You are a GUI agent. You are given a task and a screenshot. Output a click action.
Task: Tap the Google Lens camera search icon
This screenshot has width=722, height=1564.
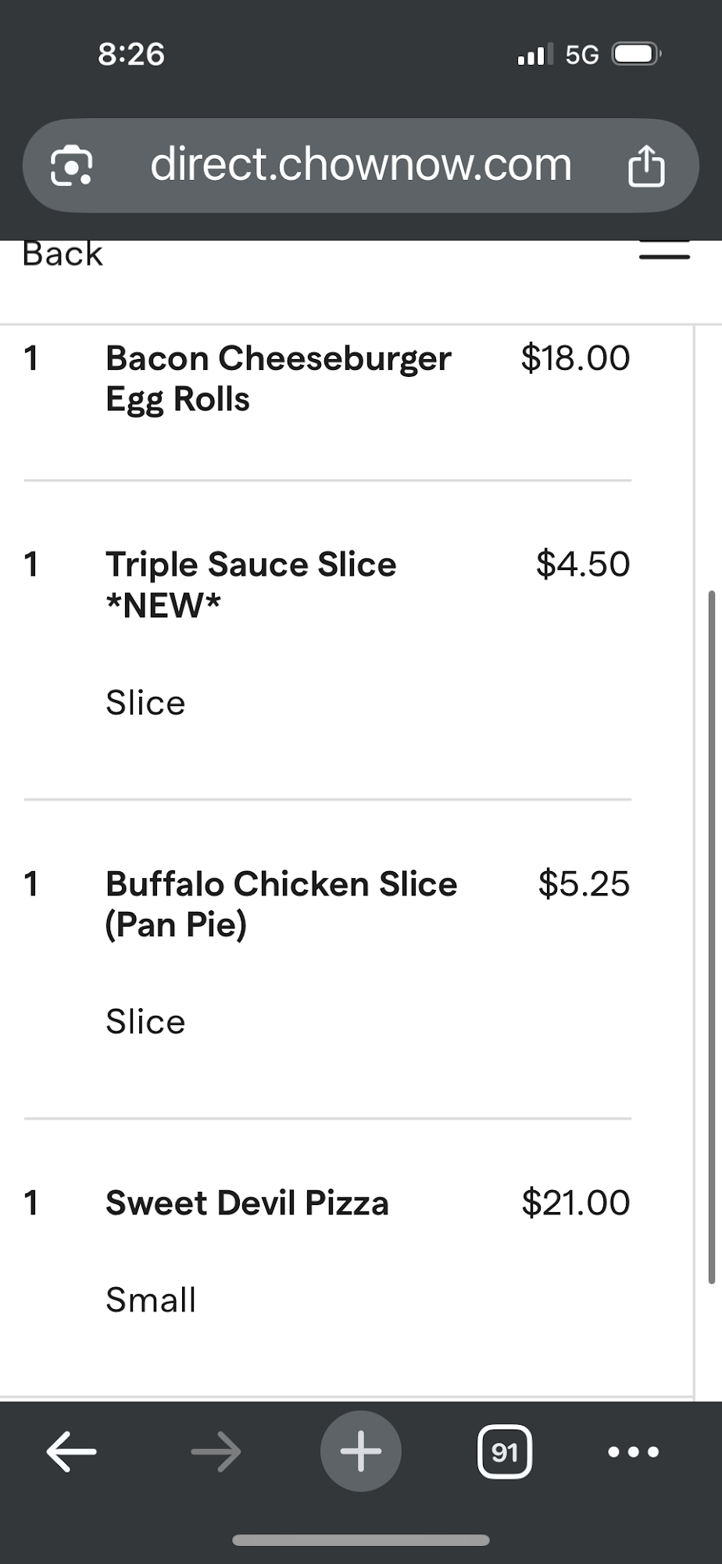[72, 166]
